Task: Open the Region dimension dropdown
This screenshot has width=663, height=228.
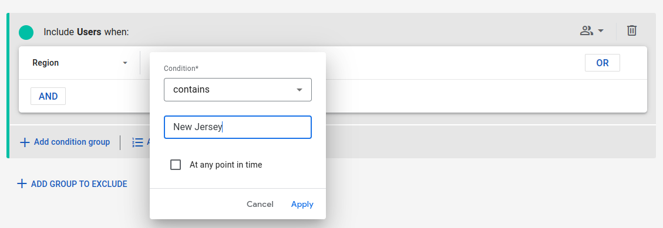Action: pos(79,63)
